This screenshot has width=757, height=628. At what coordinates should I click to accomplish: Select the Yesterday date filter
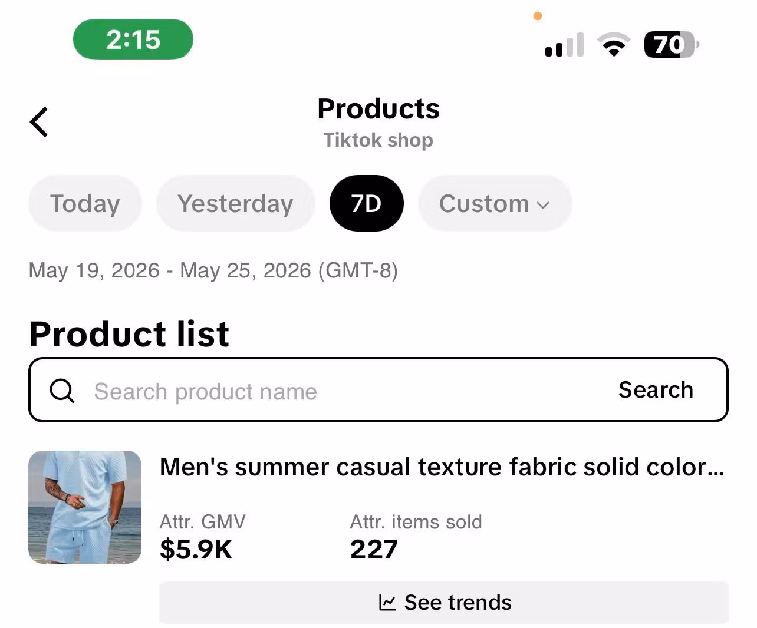[235, 204]
